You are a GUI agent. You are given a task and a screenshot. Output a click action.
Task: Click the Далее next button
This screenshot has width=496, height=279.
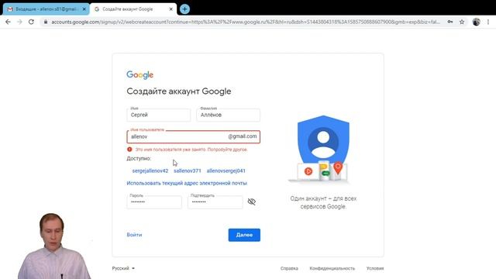244,235
